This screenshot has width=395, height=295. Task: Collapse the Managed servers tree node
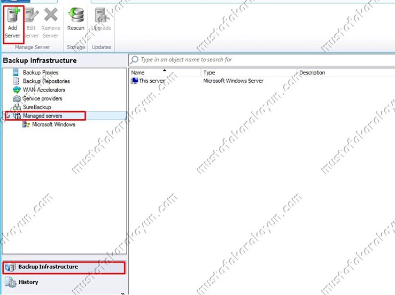pyautogui.click(x=9, y=116)
